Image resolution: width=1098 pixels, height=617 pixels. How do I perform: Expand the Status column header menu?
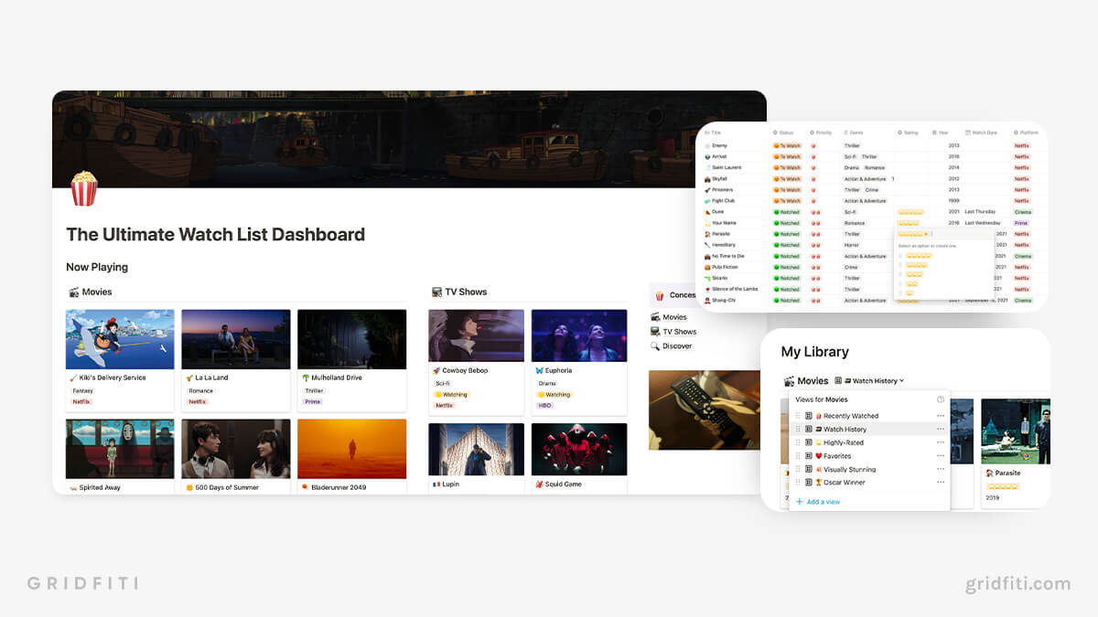point(784,133)
